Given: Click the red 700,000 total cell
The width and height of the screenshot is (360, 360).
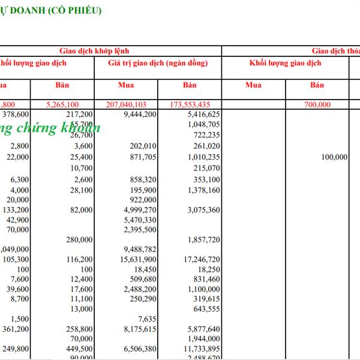Looking at the screenshot, I should 317,104.
